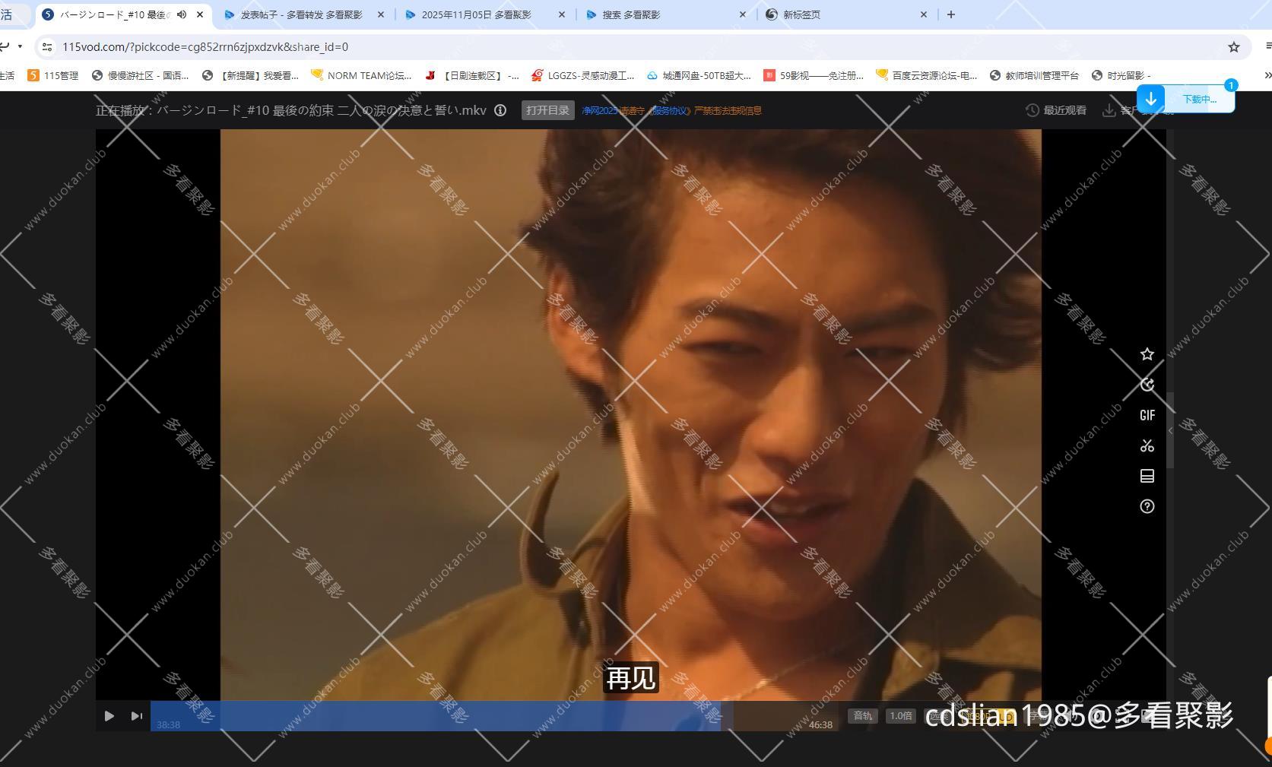
Task: Open the 1.0倍 playback speed selector
Action: (900, 715)
